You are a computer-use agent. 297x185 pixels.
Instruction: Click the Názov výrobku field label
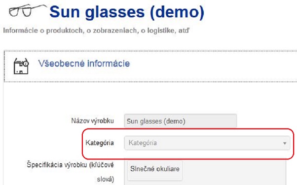click(x=92, y=121)
